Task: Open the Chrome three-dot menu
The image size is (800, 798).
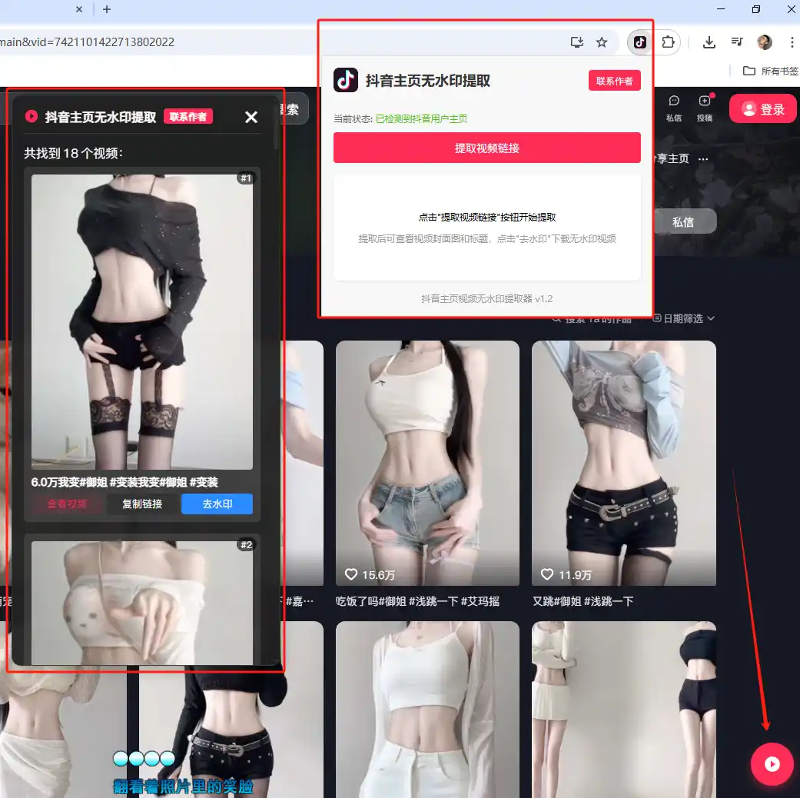Action: pyautogui.click(x=792, y=42)
